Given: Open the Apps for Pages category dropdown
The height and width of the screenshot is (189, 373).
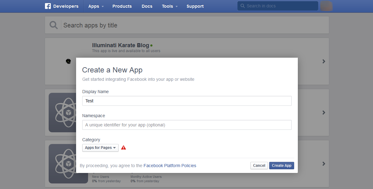Looking at the screenshot, I should (x=100, y=148).
